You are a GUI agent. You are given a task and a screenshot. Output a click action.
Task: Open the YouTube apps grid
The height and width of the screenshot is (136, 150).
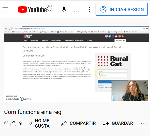pyautogui.click(x=77, y=9)
